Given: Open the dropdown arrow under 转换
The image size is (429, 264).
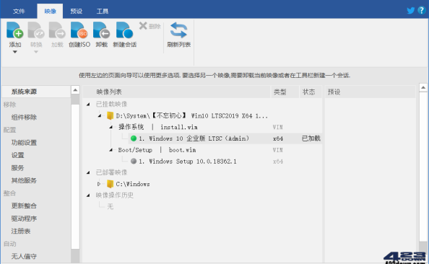Looking at the screenshot, I should 36,52.
